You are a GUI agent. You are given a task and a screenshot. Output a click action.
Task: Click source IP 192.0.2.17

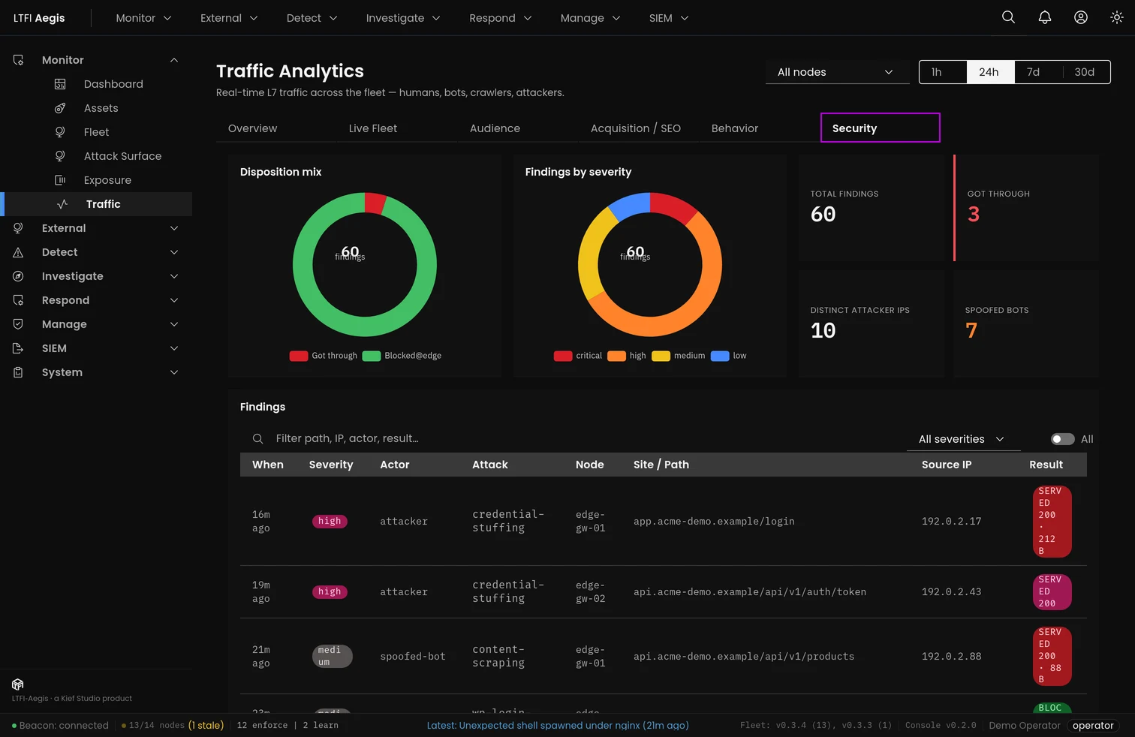pos(951,521)
